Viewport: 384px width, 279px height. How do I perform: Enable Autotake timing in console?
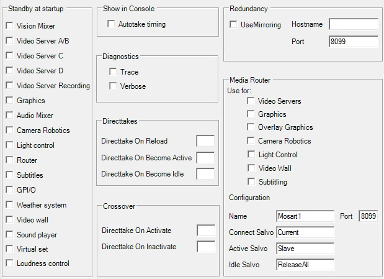click(x=112, y=24)
